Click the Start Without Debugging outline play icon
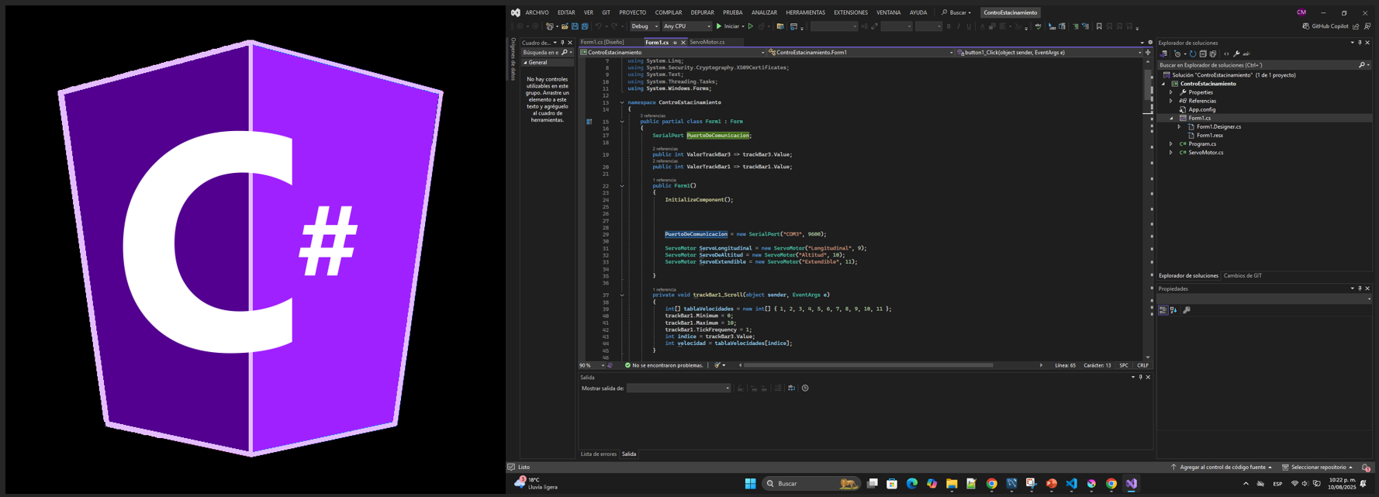 click(x=751, y=26)
